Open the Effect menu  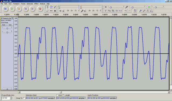click(36, 4)
